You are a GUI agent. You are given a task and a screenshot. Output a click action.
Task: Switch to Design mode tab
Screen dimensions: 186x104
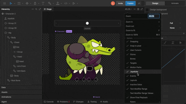[x=155, y=3]
